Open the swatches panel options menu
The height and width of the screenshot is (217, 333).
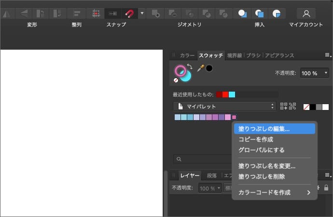click(328, 55)
